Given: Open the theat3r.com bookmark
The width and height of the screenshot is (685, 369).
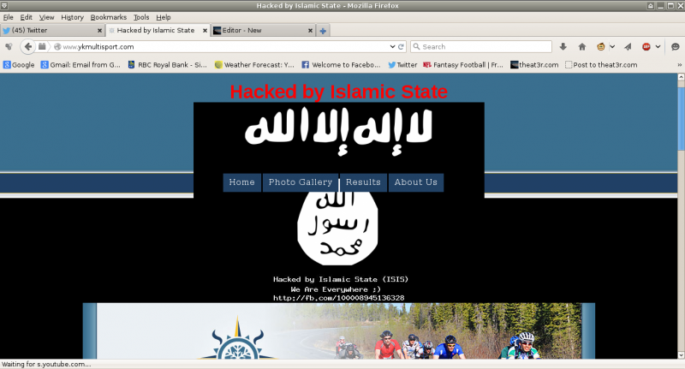Looking at the screenshot, I should 534,64.
